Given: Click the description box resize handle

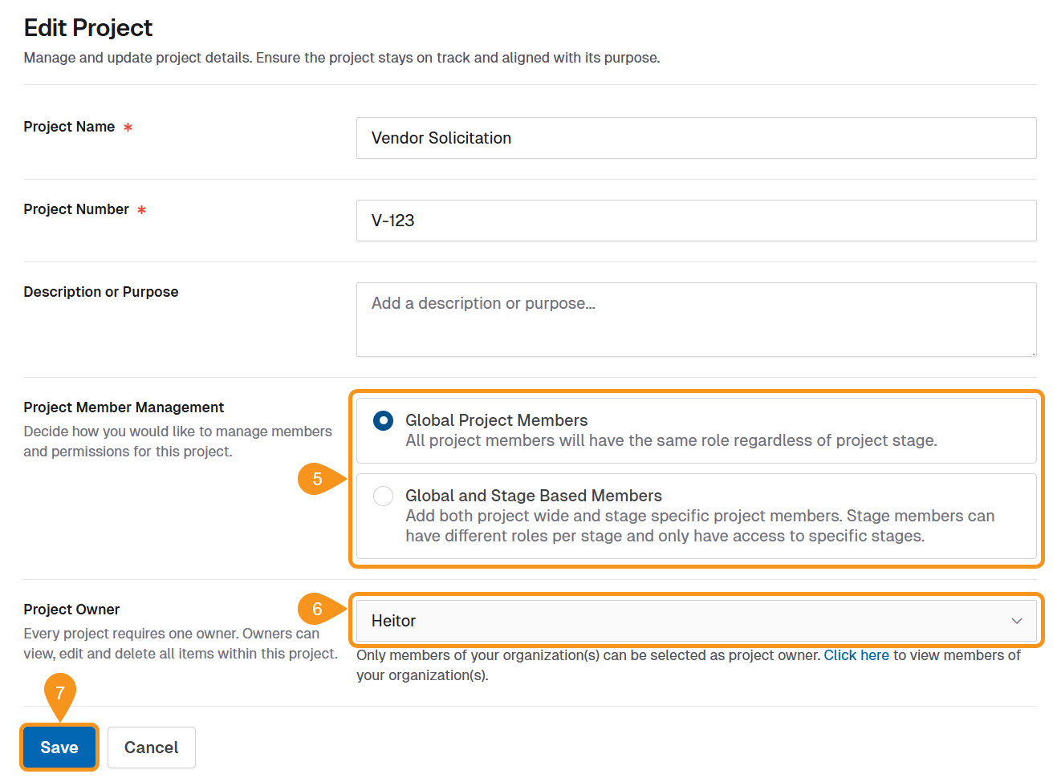Looking at the screenshot, I should tap(1032, 352).
